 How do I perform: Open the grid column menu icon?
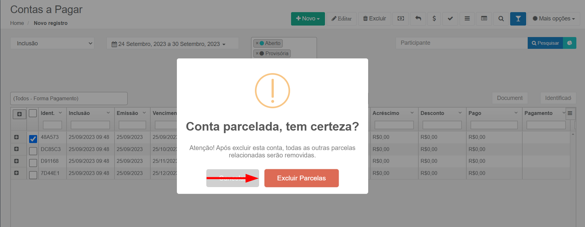[x=570, y=113]
